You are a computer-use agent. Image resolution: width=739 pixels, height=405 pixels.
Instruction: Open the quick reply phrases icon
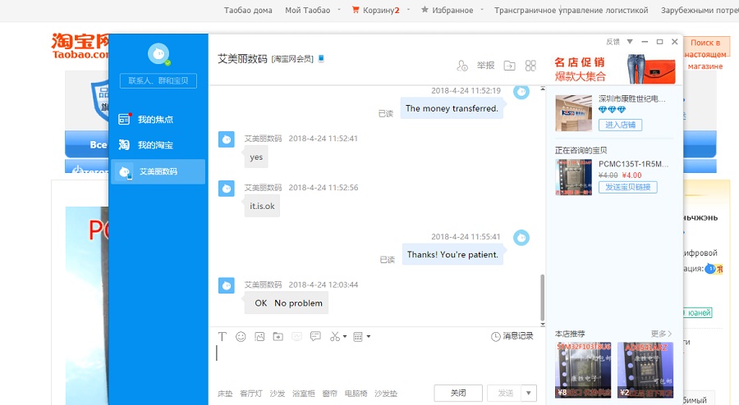tap(315, 336)
